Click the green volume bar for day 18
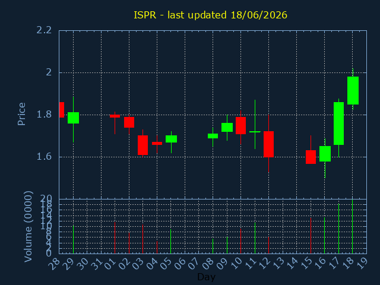Screen dimensions: 380x285 352,227
